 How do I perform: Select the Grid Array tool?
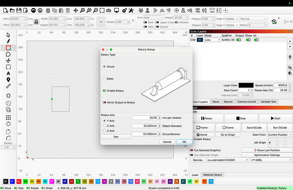point(8,117)
